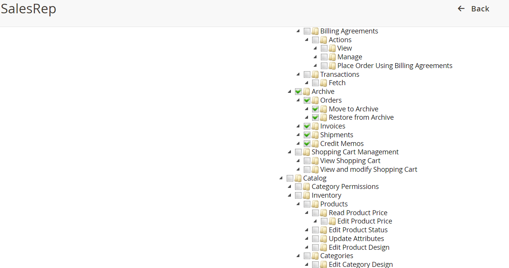This screenshot has height=268, width=509.
Task: Collapse the Billing Agreements node arrow
Action: 298,31
